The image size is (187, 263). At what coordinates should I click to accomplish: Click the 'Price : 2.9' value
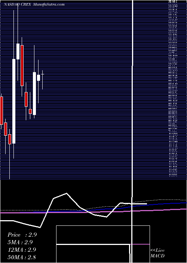point(22,235)
